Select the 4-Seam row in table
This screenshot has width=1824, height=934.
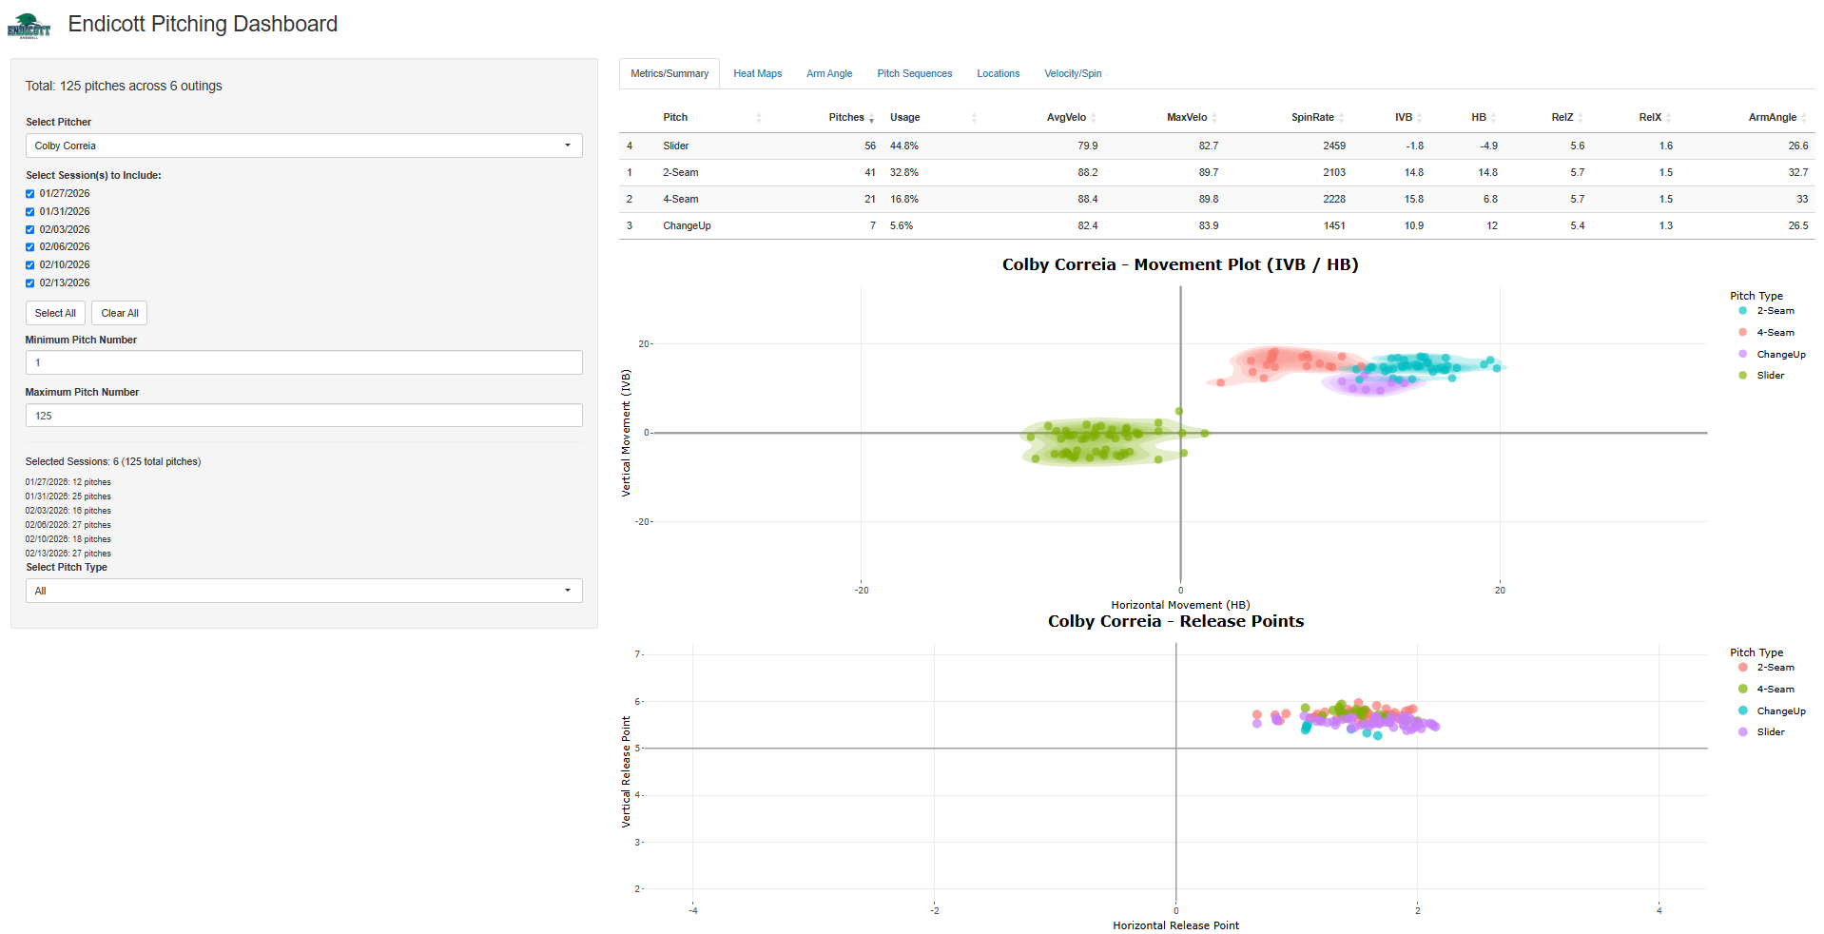click(x=1216, y=199)
